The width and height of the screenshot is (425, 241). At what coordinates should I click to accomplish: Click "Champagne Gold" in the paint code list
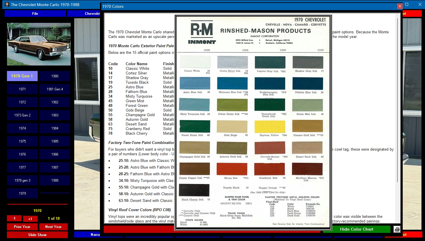click(140, 115)
